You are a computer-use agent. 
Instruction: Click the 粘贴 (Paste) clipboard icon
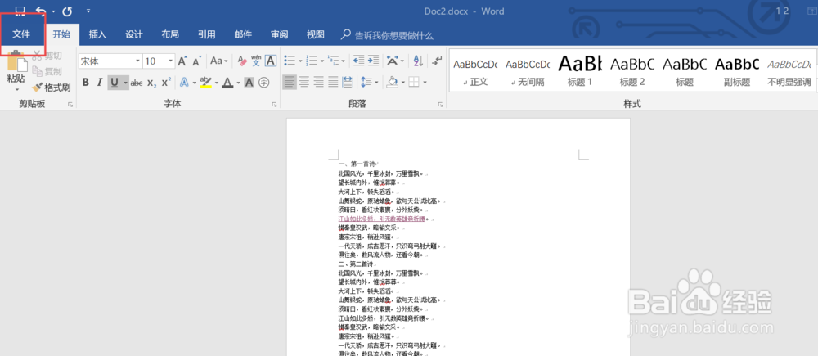(x=16, y=61)
